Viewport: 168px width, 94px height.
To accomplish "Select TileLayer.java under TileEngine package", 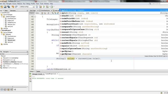I will [11, 40].
